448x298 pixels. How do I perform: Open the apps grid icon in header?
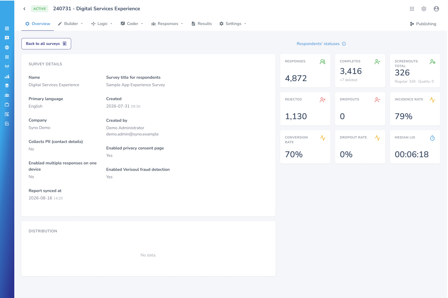coord(412,9)
